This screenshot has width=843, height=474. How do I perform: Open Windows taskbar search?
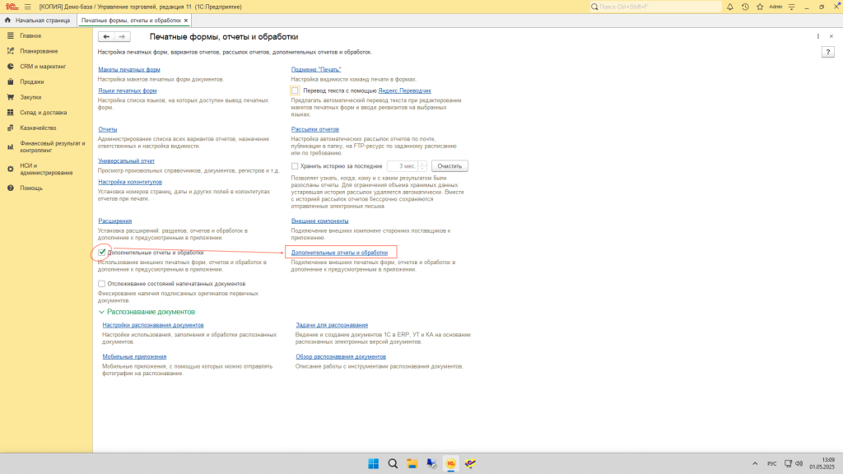(393, 464)
